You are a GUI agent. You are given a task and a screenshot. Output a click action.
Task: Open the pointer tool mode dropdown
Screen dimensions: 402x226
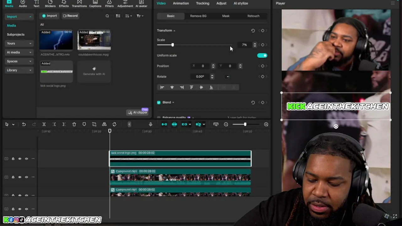pyautogui.click(x=13, y=125)
